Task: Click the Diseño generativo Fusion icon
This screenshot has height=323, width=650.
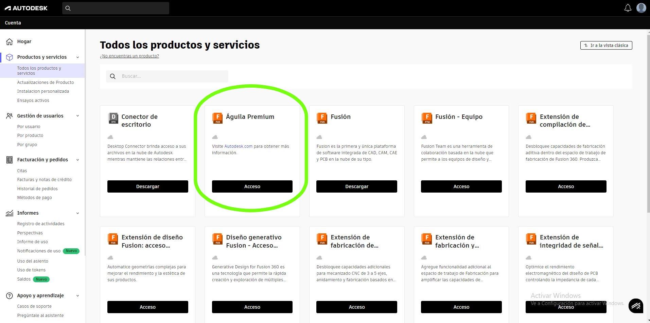Action: coord(217,239)
